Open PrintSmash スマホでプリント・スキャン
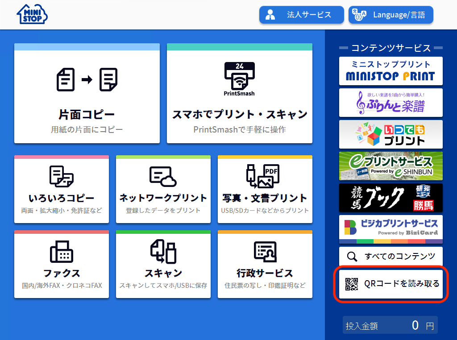Viewport: 457px width, 340px height. coord(239,94)
